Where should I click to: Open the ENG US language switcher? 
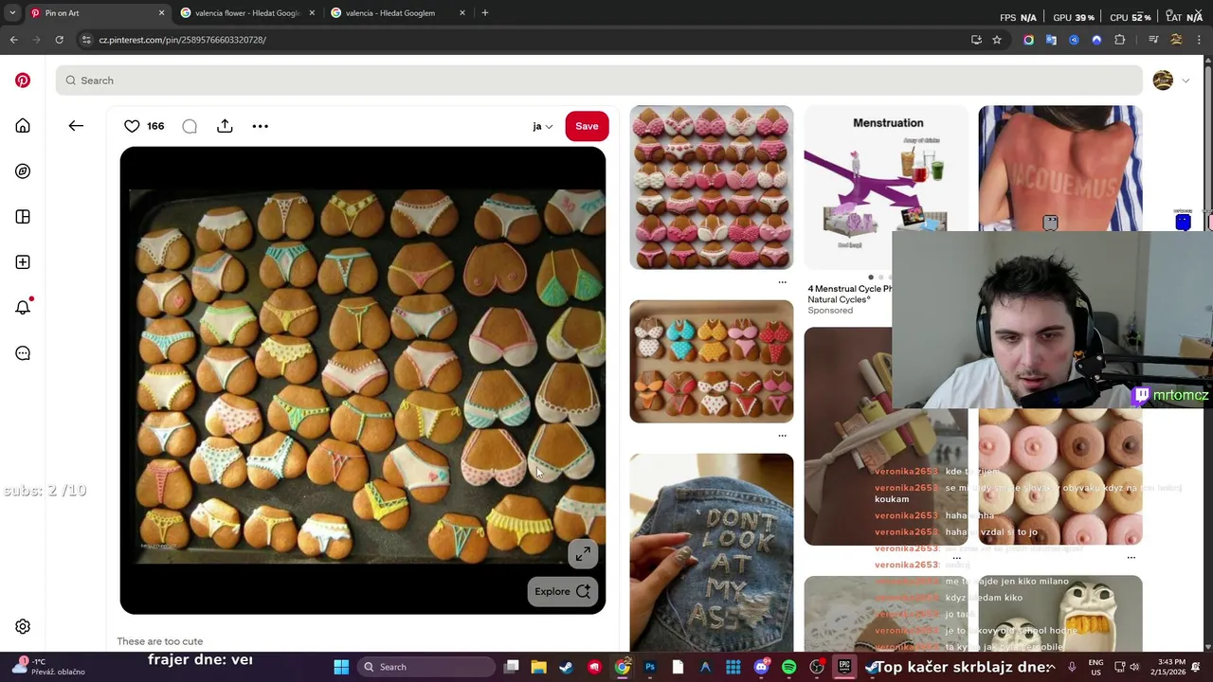(x=1095, y=667)
